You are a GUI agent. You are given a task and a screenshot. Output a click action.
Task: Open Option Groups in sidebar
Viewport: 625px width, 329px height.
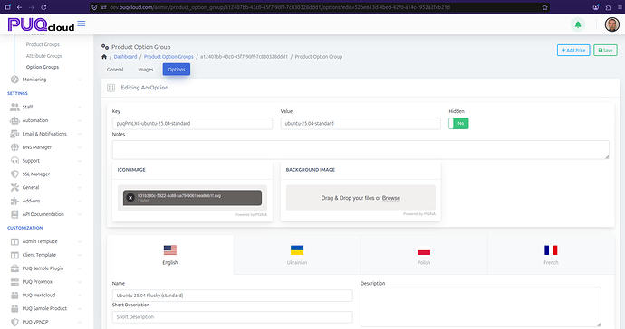(x=43, y=67)
